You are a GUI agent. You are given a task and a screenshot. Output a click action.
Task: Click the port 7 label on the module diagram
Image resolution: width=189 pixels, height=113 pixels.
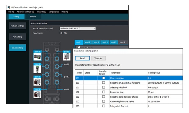[67, 77]
